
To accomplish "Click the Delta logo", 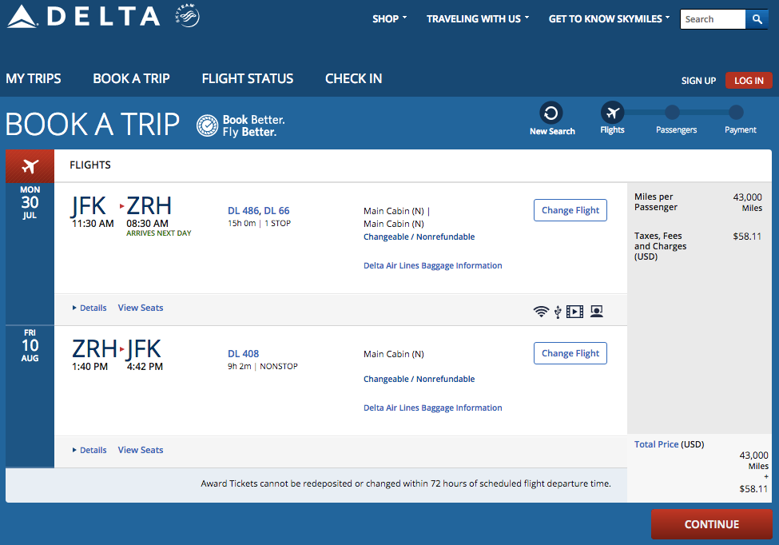I will click(83, 17).
